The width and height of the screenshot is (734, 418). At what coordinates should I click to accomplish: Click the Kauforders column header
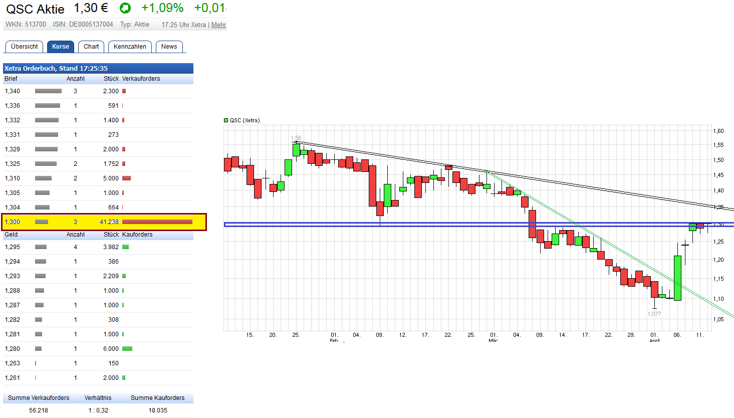137,235
